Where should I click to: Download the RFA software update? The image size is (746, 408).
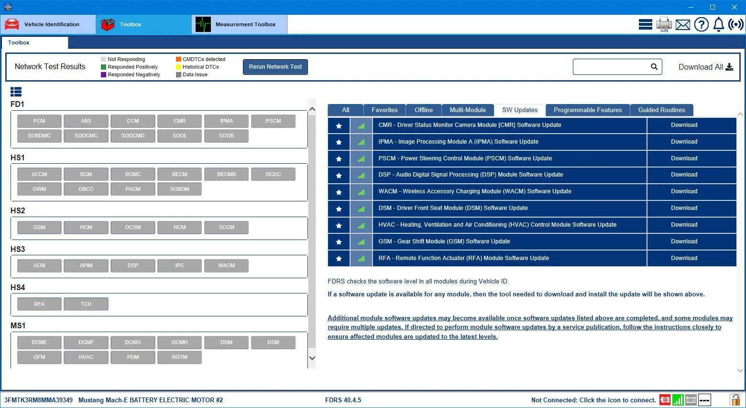pos(691,258)
